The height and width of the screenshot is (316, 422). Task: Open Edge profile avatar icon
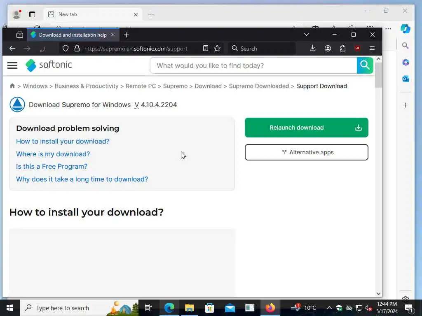(16, 14)
